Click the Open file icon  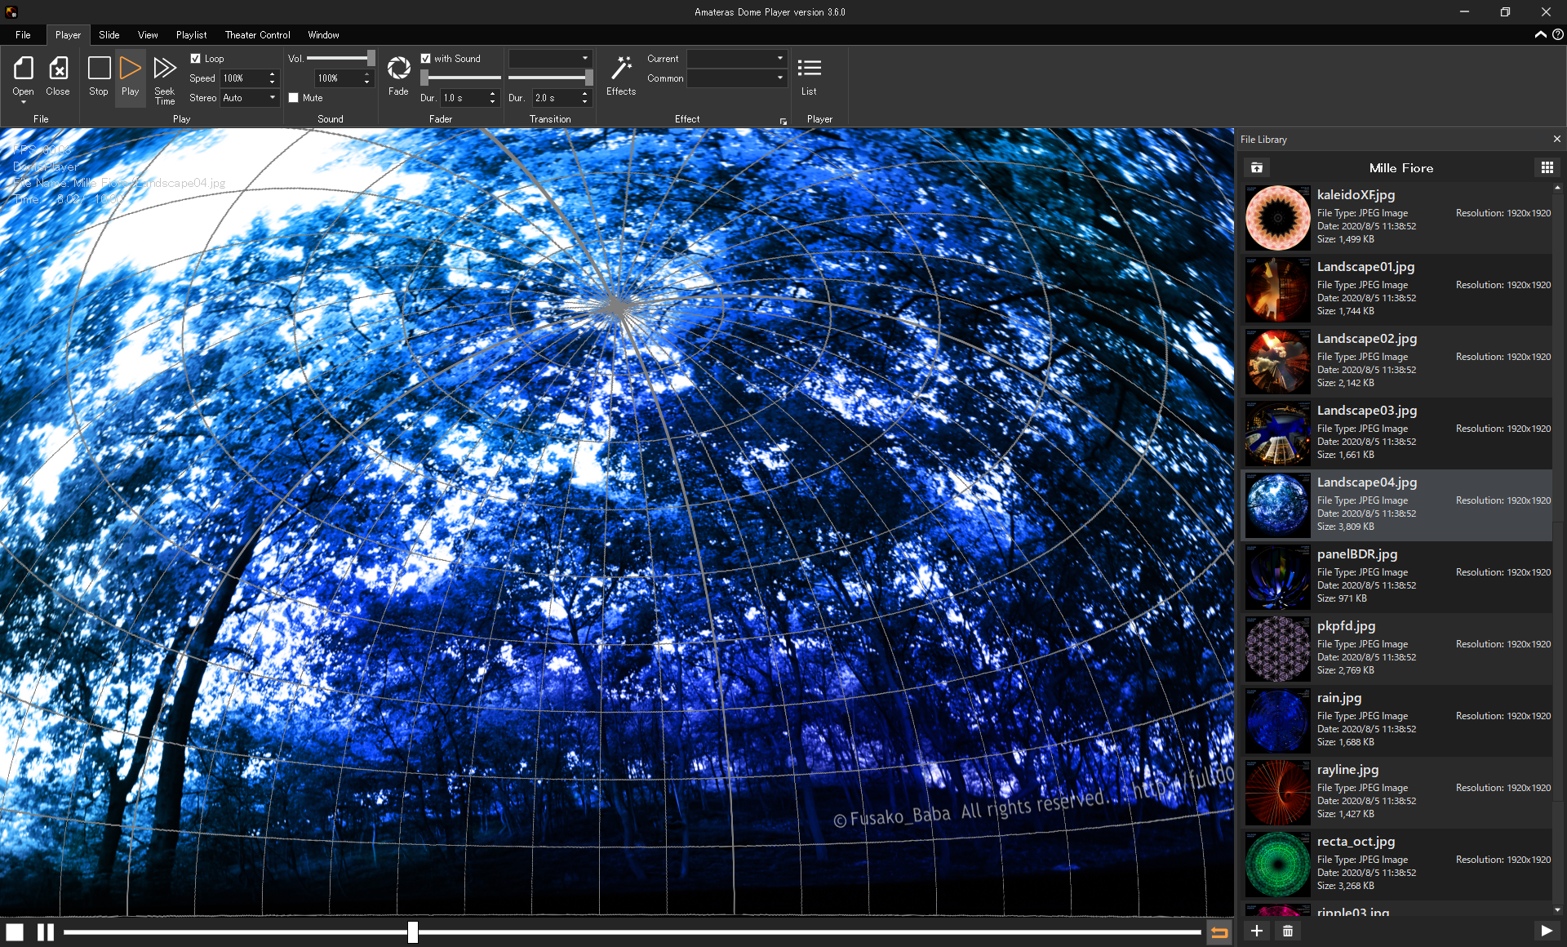point(23,69)
